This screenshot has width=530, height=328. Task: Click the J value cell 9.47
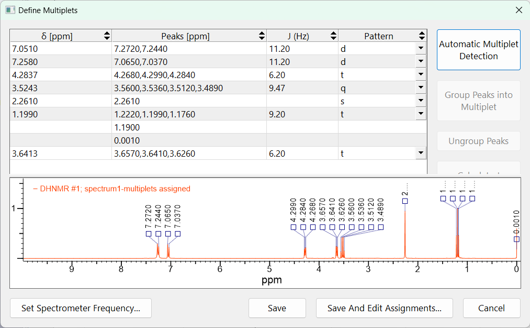[x=302, y=88]
